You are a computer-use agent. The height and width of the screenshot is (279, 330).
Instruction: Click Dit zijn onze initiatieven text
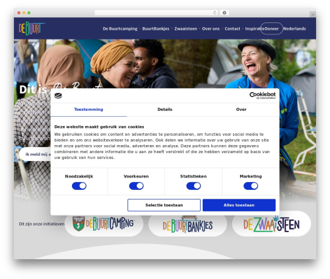42,224
